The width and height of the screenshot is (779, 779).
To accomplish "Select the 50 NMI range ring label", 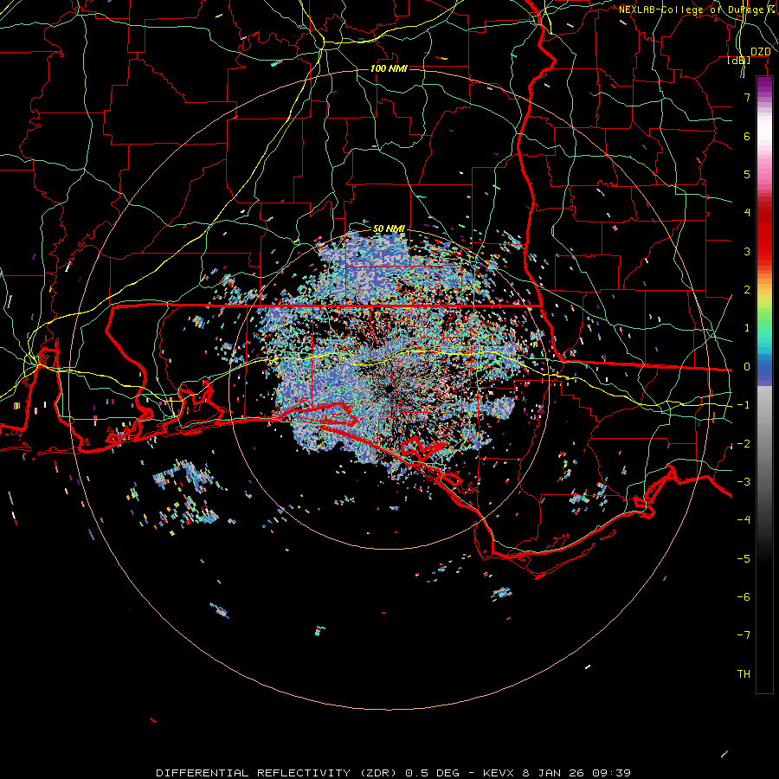I will pyautogui.click(x=389, y=229).
